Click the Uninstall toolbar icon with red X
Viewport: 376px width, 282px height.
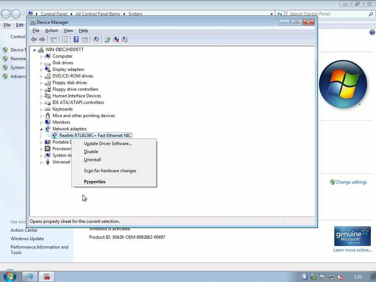tap(116, 40)
